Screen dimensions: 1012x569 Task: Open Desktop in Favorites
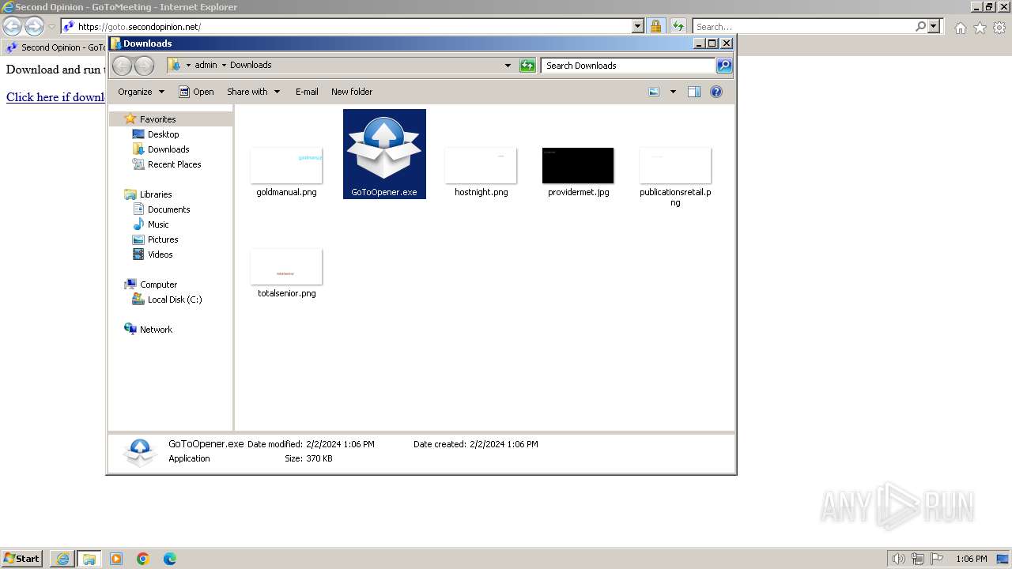163,134
